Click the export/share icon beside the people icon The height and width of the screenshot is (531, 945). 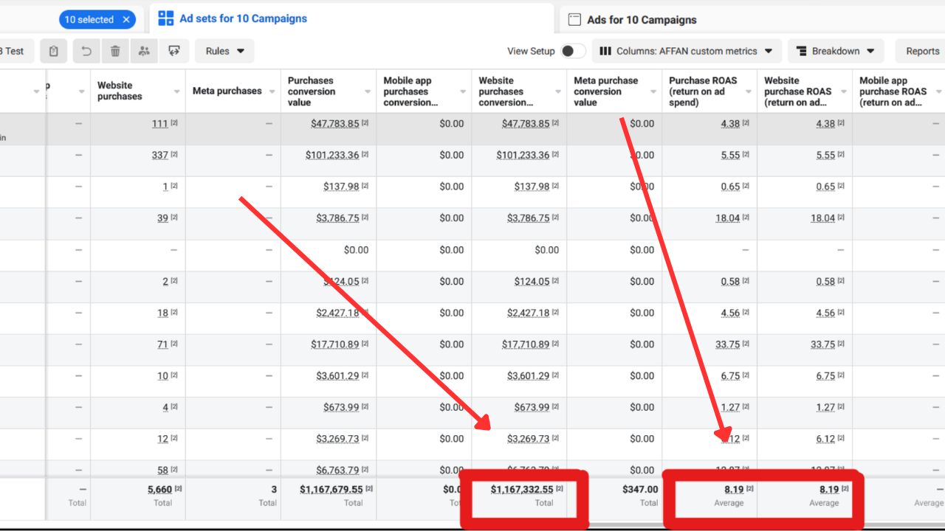(173, 51)
